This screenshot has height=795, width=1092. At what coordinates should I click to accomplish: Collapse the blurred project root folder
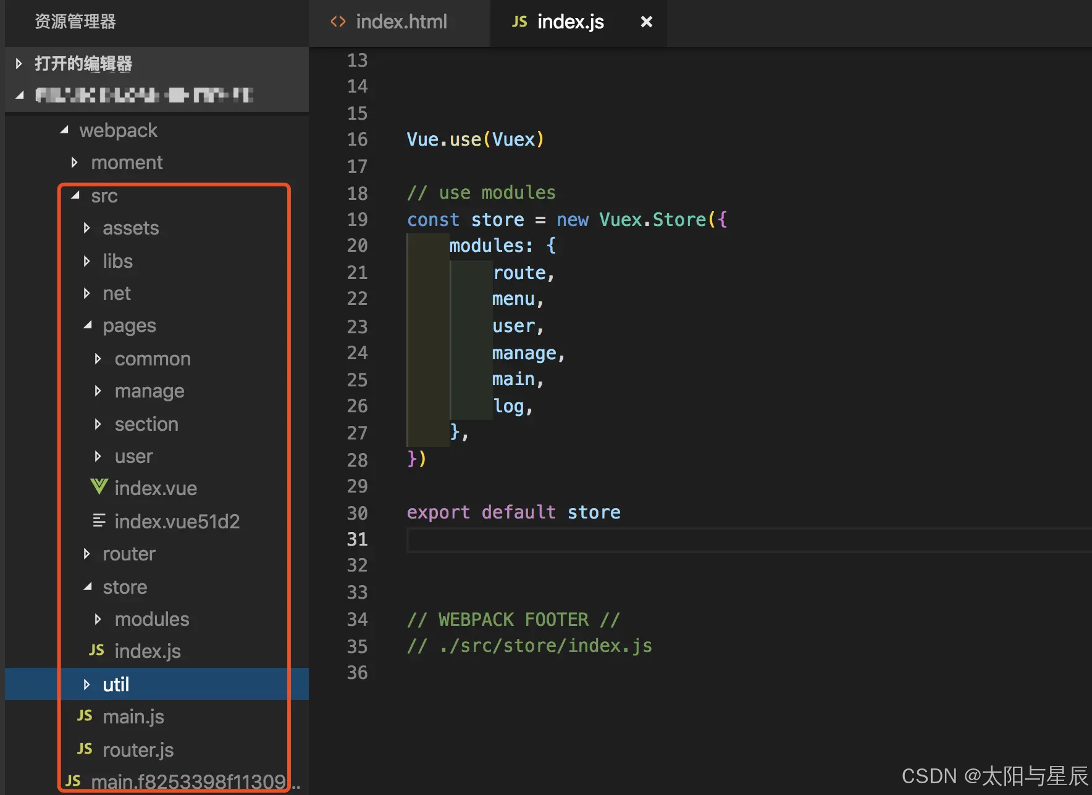point(20,95)
